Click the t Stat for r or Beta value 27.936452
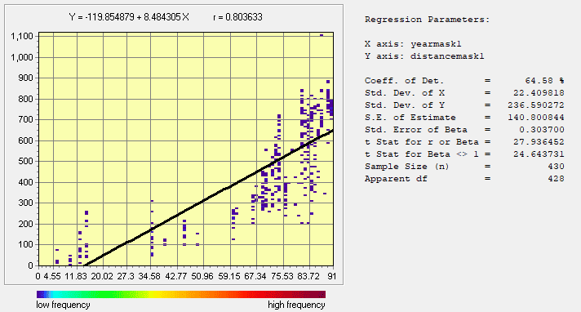This screenshot has width=581, height=312. click(539, 142)
